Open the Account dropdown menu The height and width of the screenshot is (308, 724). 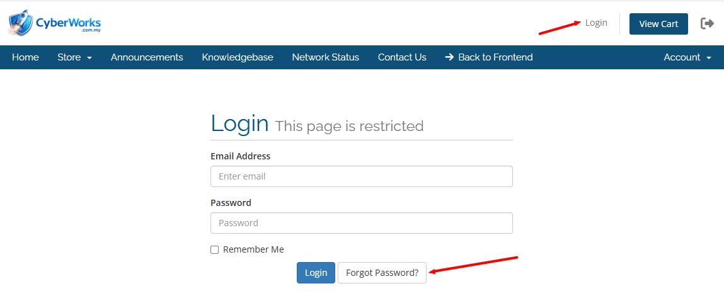687,57
